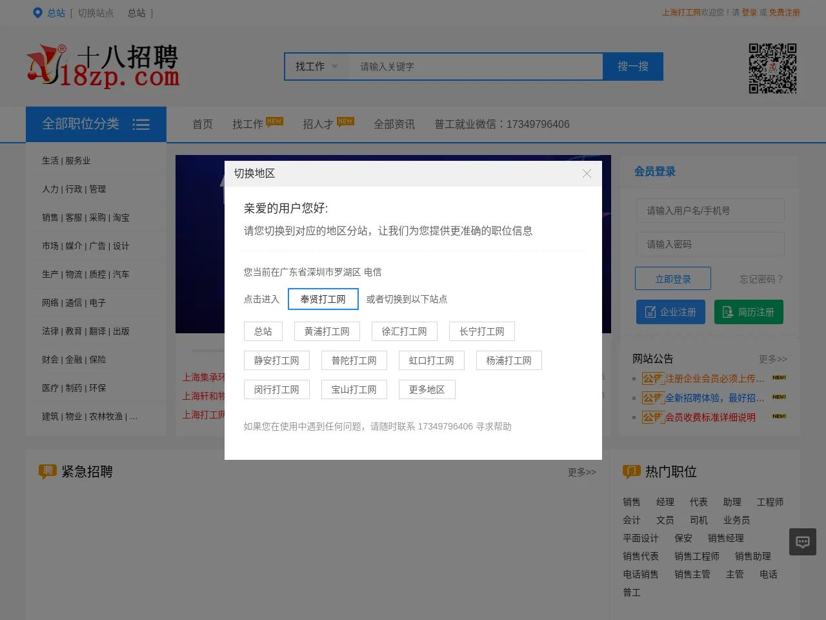The image size is (826, 620).
Task: Click hot job 司机
Action: [699, 520]
